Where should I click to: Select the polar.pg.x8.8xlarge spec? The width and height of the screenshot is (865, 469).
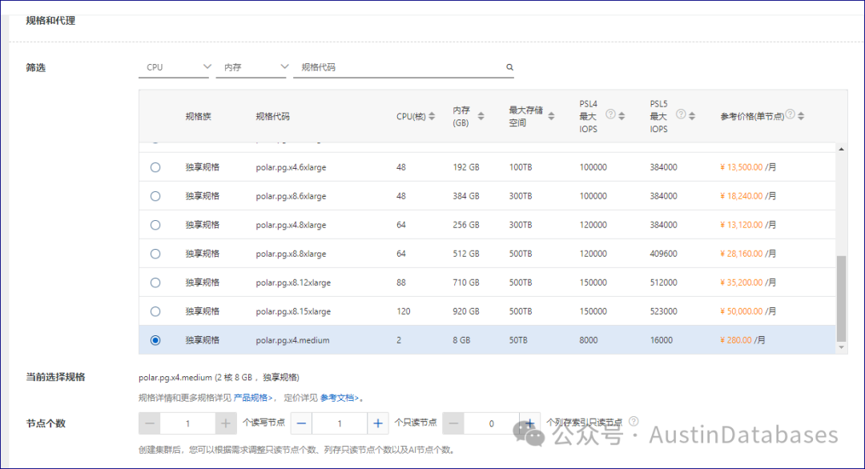(x=155, y=254)
